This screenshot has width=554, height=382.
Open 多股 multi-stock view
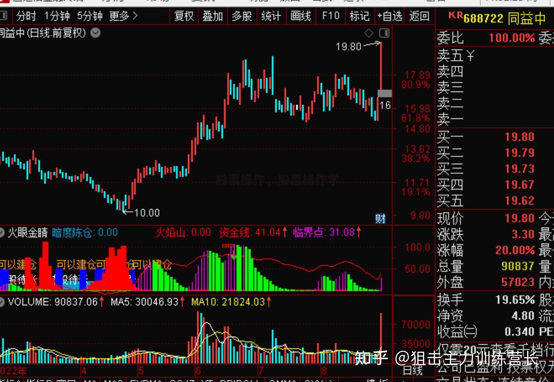click(x=242, y=16)
